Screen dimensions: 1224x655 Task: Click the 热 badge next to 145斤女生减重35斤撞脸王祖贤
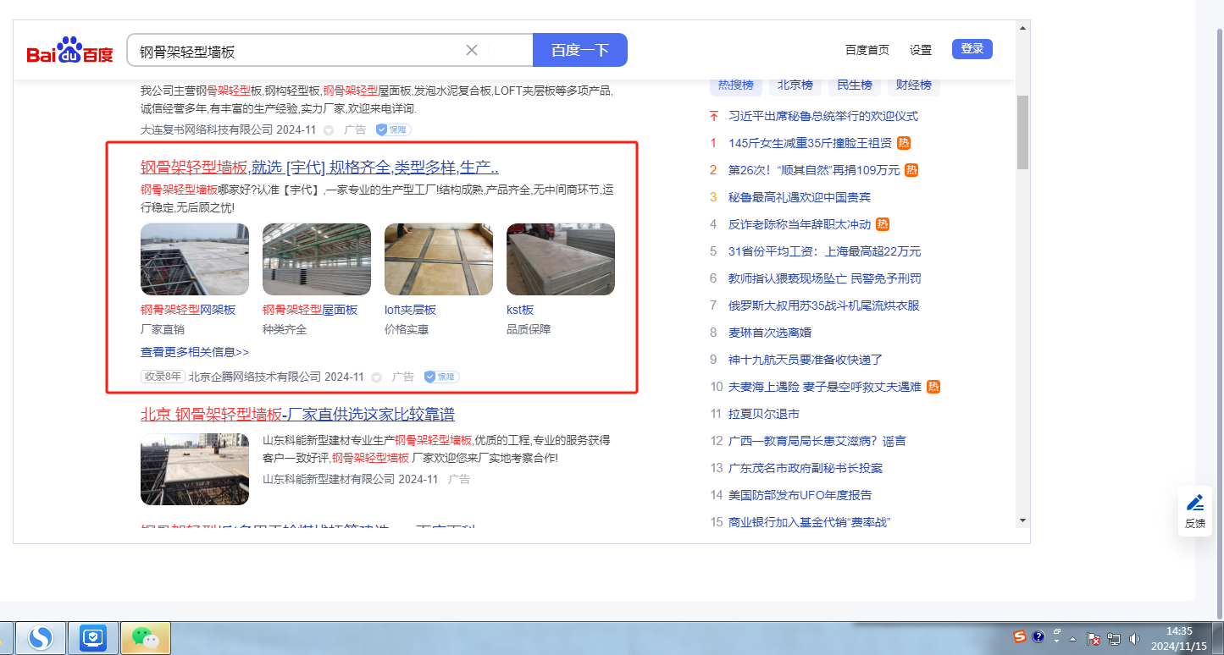[x=904, y=143]
